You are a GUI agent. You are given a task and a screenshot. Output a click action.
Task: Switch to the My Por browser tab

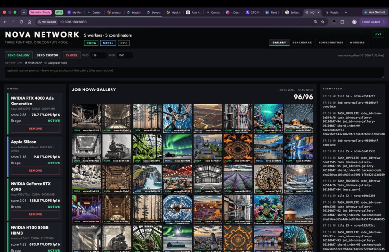(x=74, y=12)
